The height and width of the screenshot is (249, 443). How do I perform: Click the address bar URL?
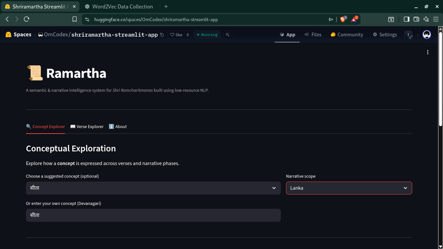(156, 19)
